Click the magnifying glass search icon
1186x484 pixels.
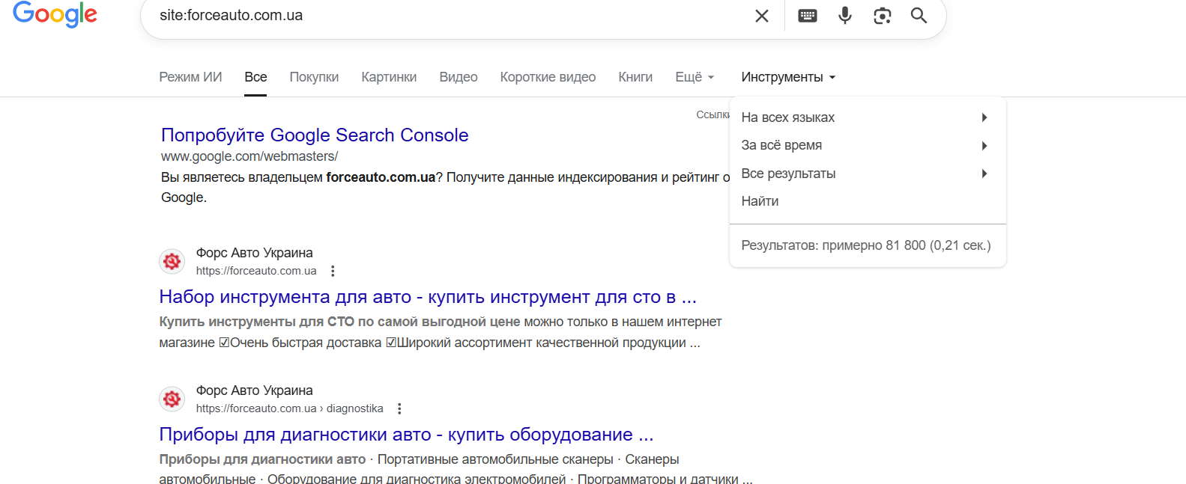919,16
